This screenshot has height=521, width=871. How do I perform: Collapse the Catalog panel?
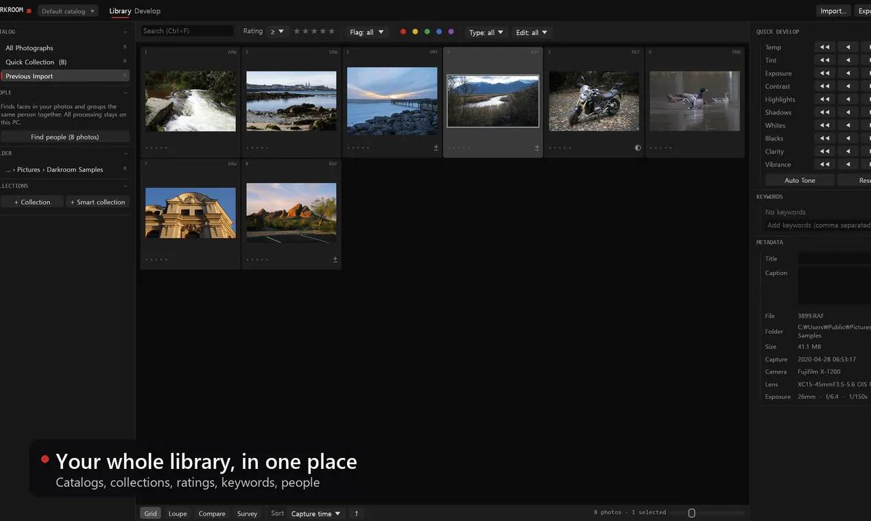click(125, 32)
